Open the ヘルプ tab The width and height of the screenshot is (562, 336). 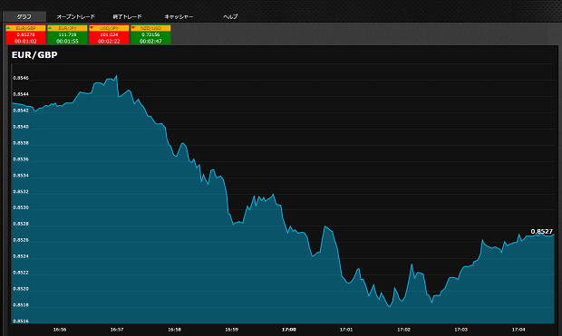(230, 16)
